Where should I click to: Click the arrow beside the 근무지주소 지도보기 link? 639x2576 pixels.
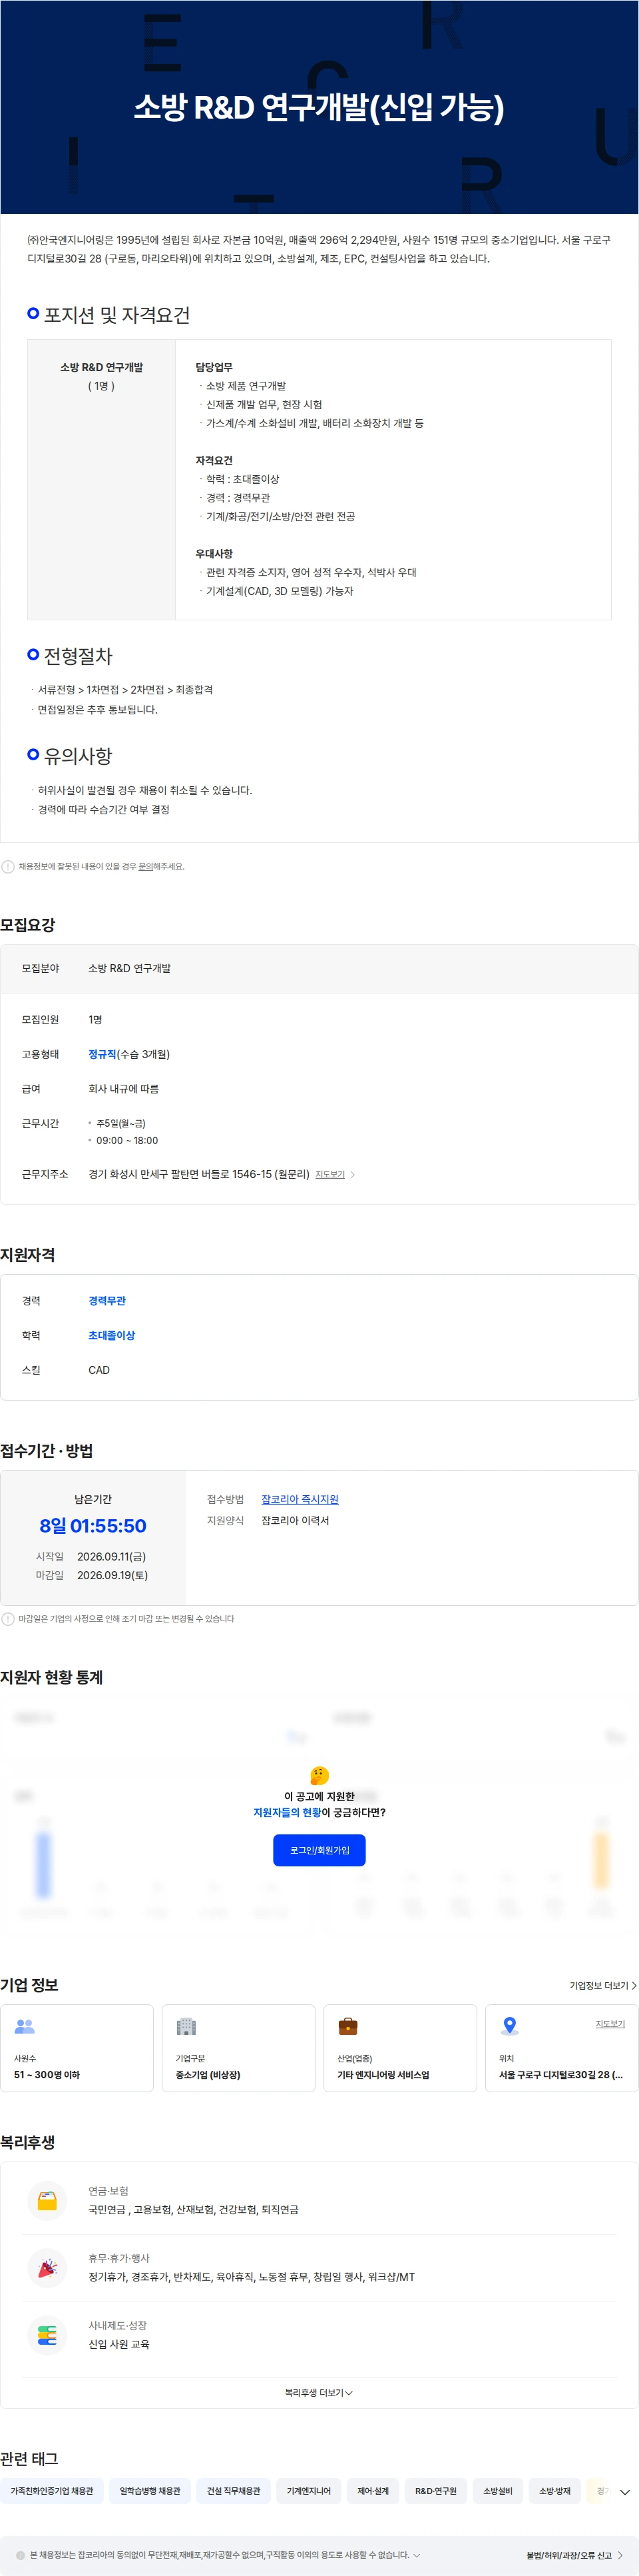click(x=353, y=1174)
